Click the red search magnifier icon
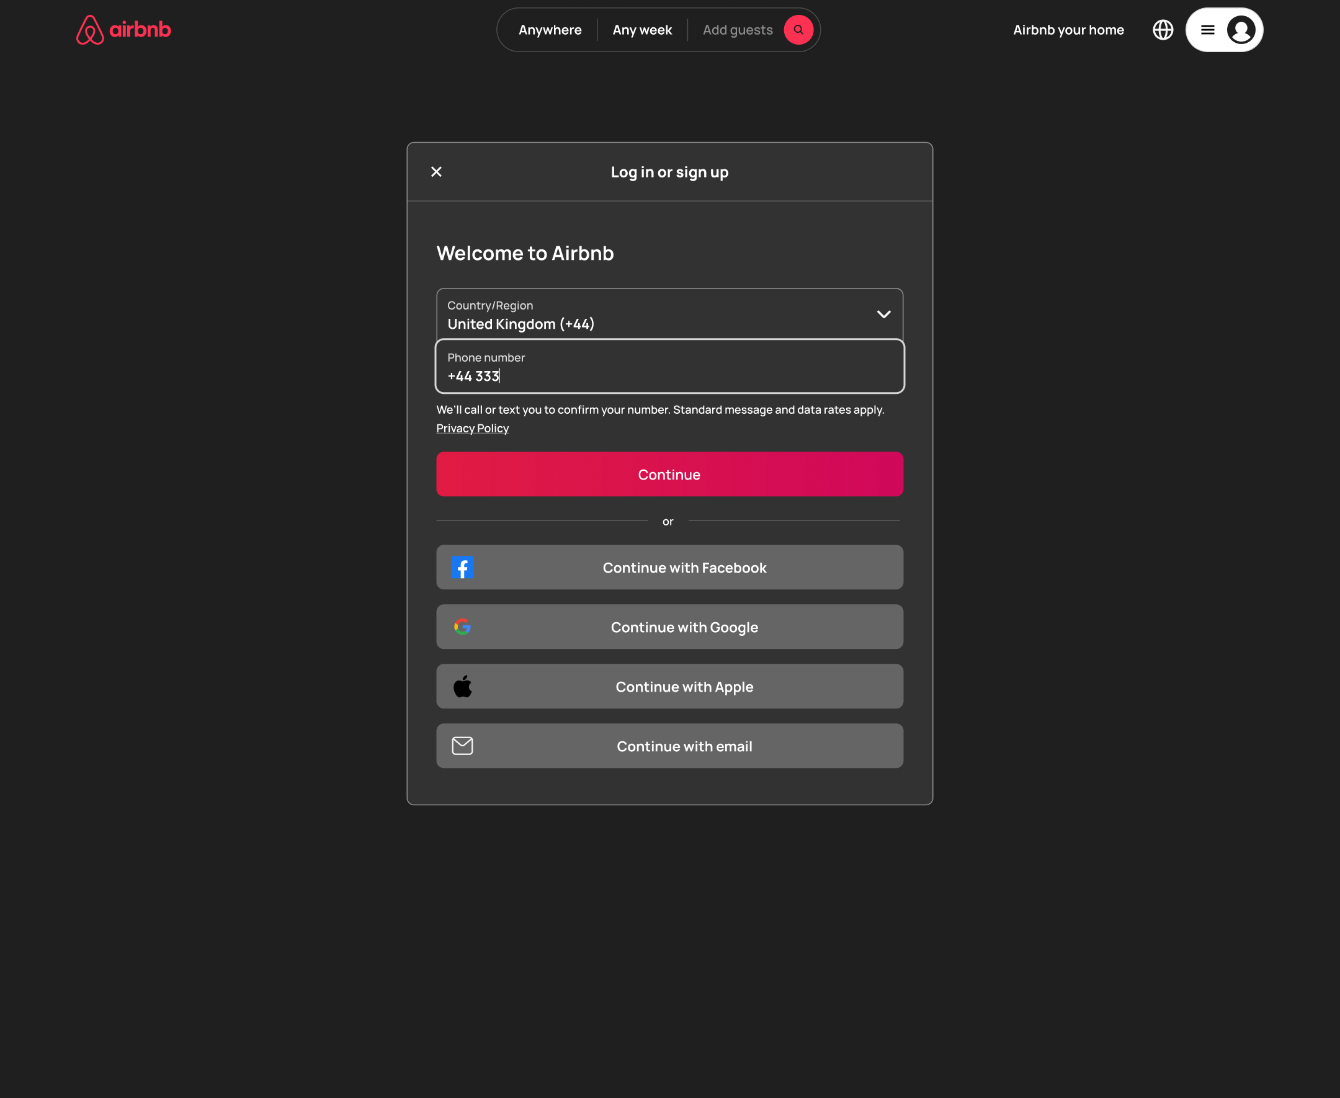Screen dimensions: 1340x1098 [x=798, y=30]
